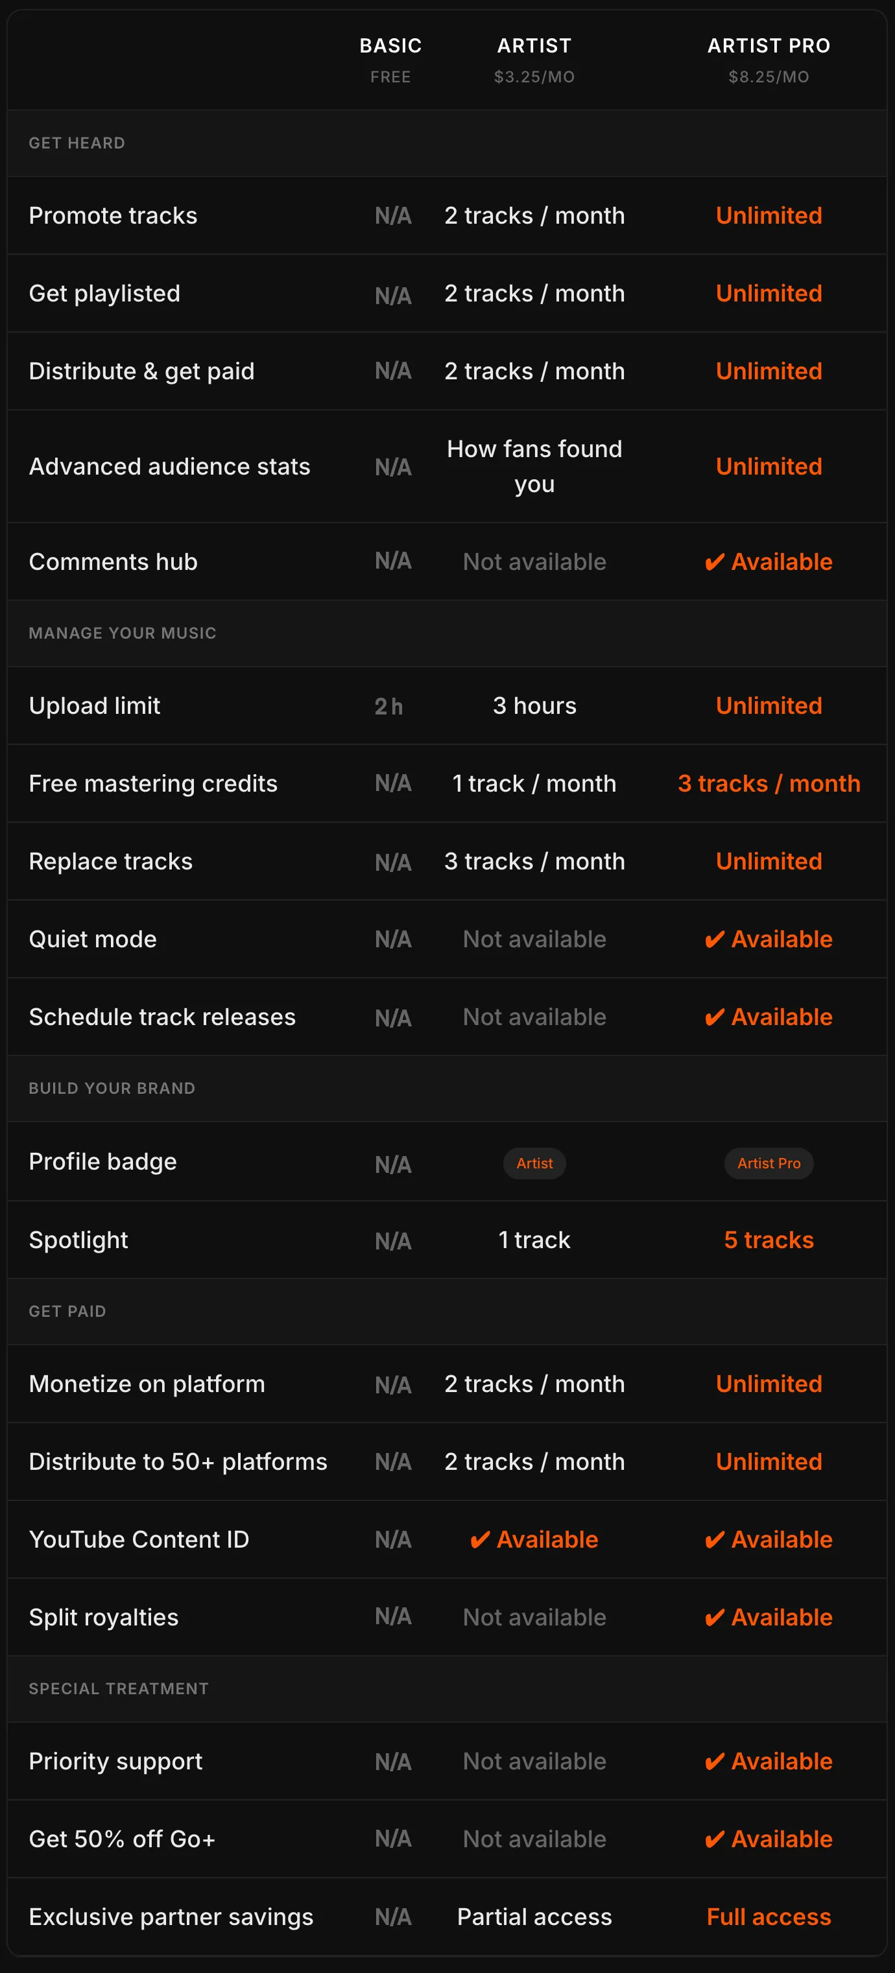Click the Get Heard section heading
Image resolution: width=895 pixels, height=1973 pixels.
(77, 143)
